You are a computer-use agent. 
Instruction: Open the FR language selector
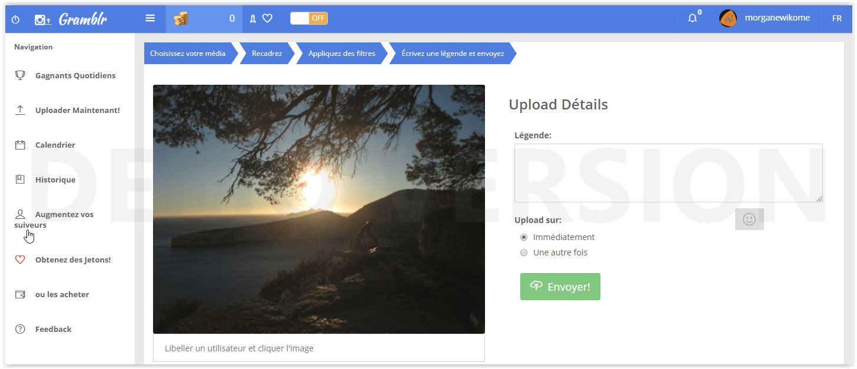[x=836, y=18]
